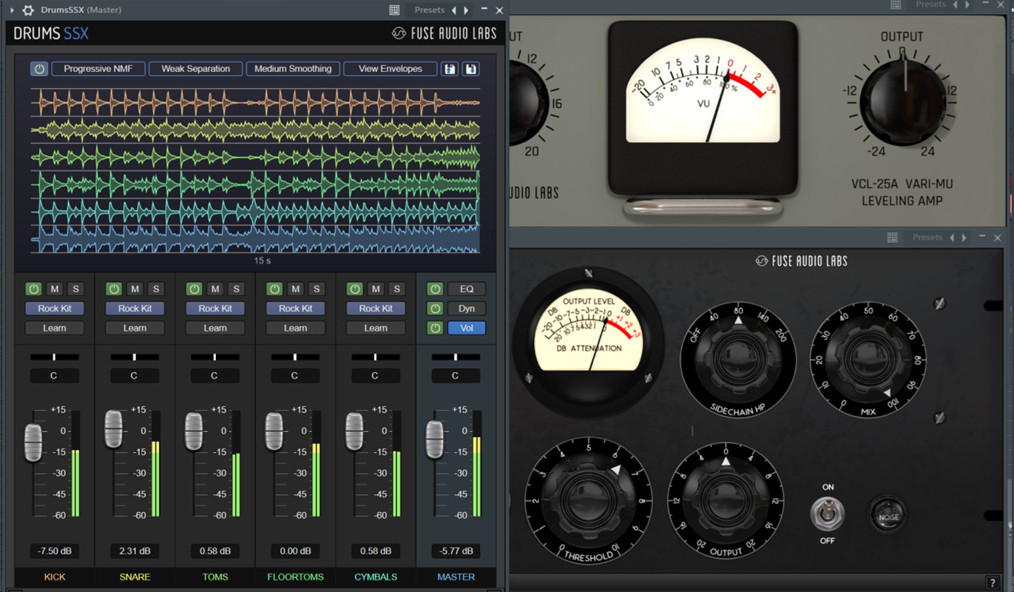
Task: Open the SNARE Rock Kit selector
Action: pos(135,309)
